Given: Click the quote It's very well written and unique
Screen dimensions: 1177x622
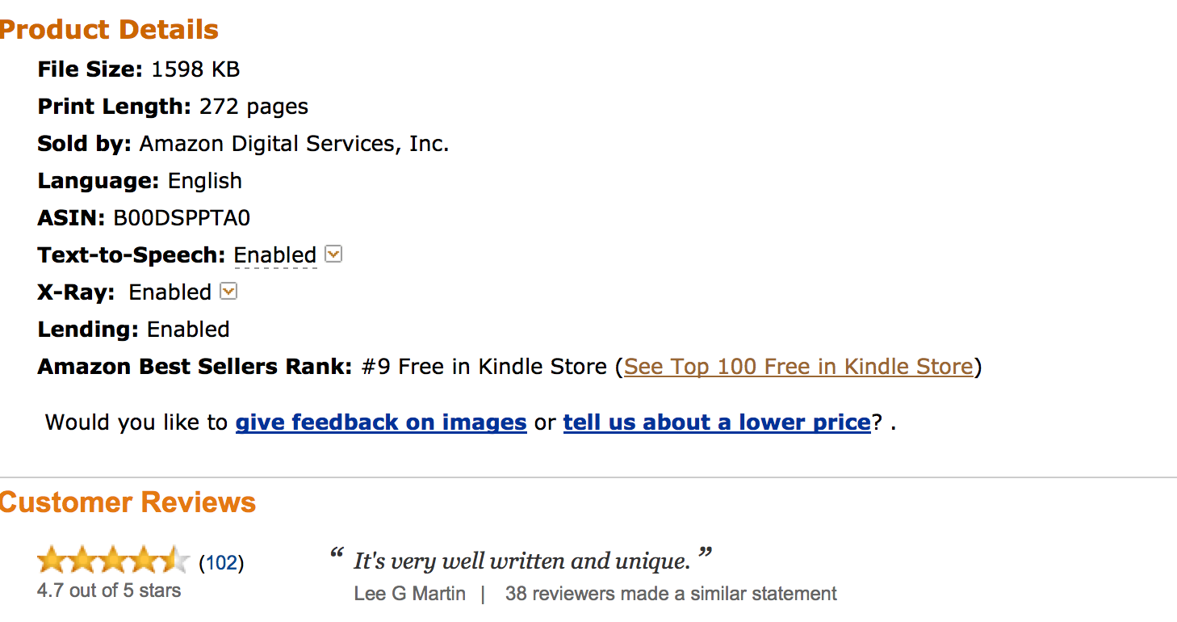Looking at the screenshot, I should click(x=521, y=560).
